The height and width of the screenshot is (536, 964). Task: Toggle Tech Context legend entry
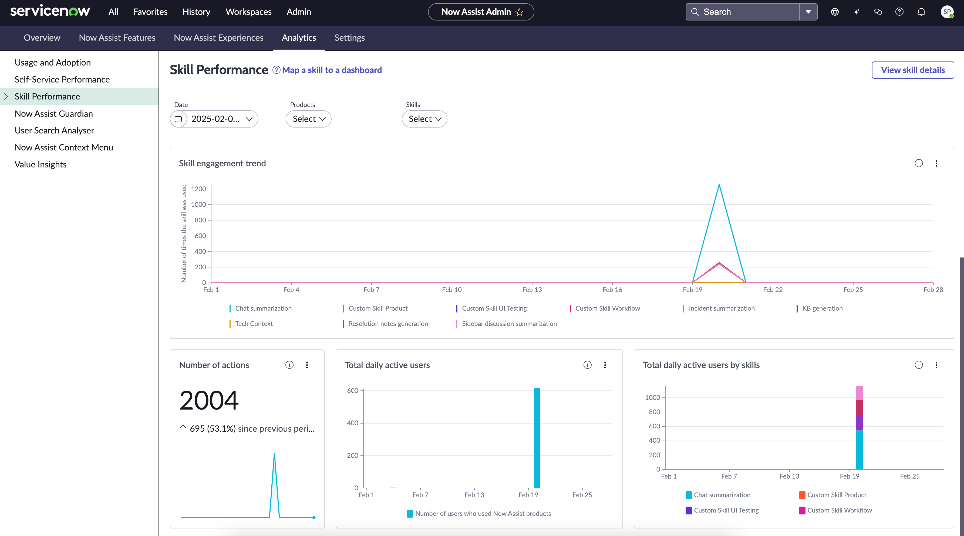251,324
